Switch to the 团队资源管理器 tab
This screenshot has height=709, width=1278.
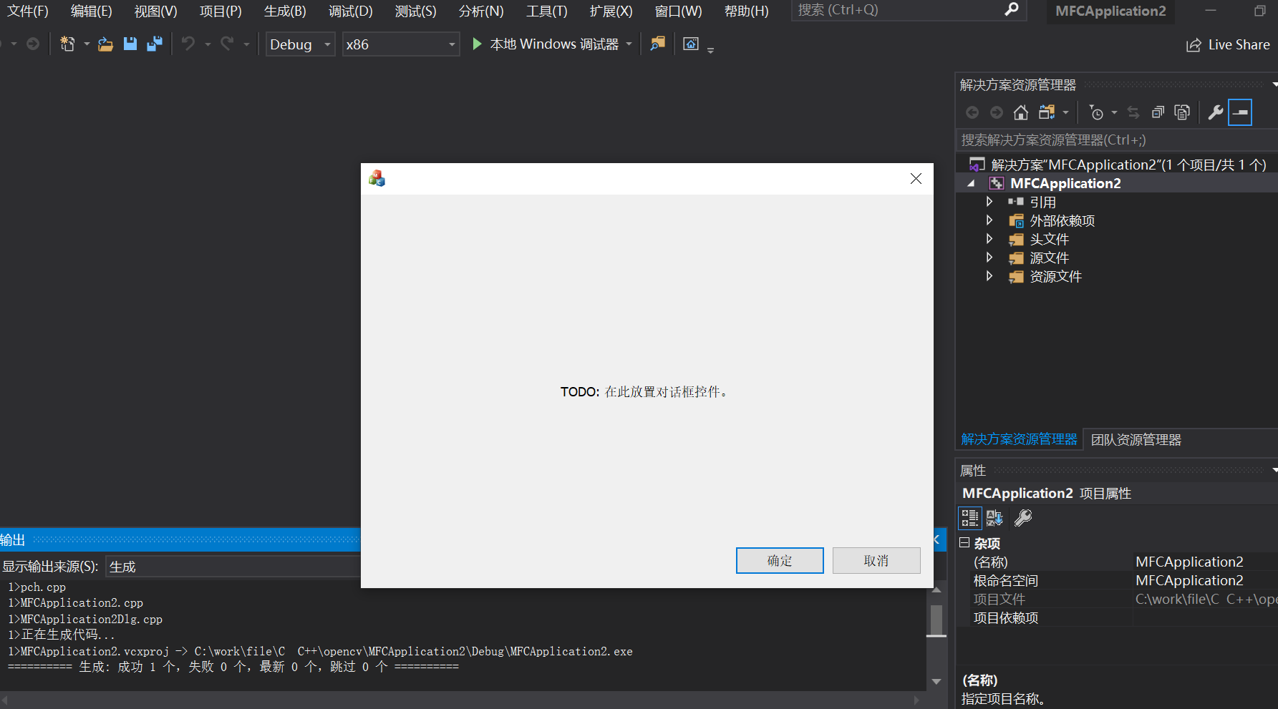(x=1135, y=439)
